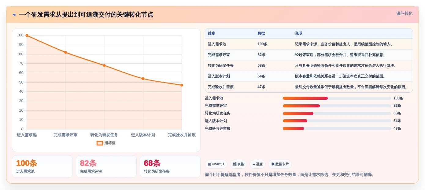The height and width of the screenshot is (190, 425).
Task: Click the chart data point at 完成需求评审
Action: click(65, 52)
